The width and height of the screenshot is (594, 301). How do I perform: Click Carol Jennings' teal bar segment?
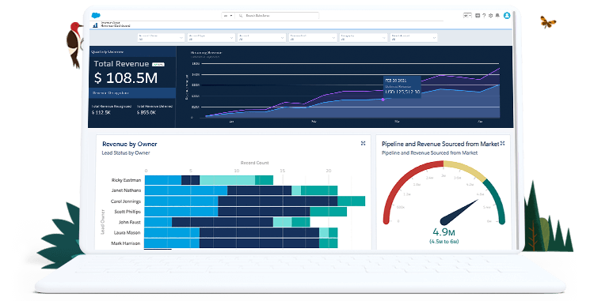pos(351,201)
